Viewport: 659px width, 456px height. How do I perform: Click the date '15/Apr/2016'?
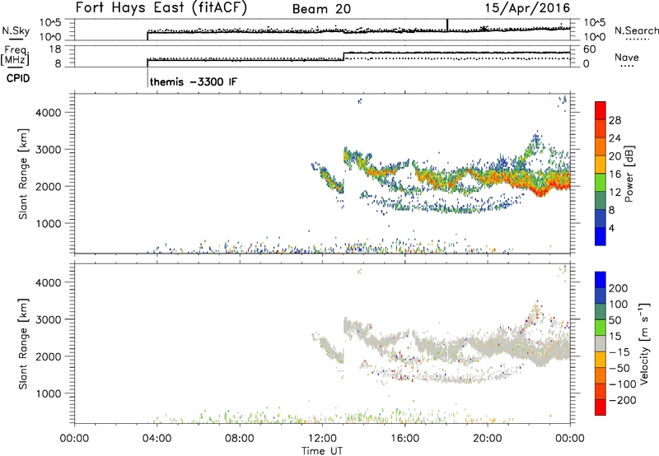(x=527, y=8)
